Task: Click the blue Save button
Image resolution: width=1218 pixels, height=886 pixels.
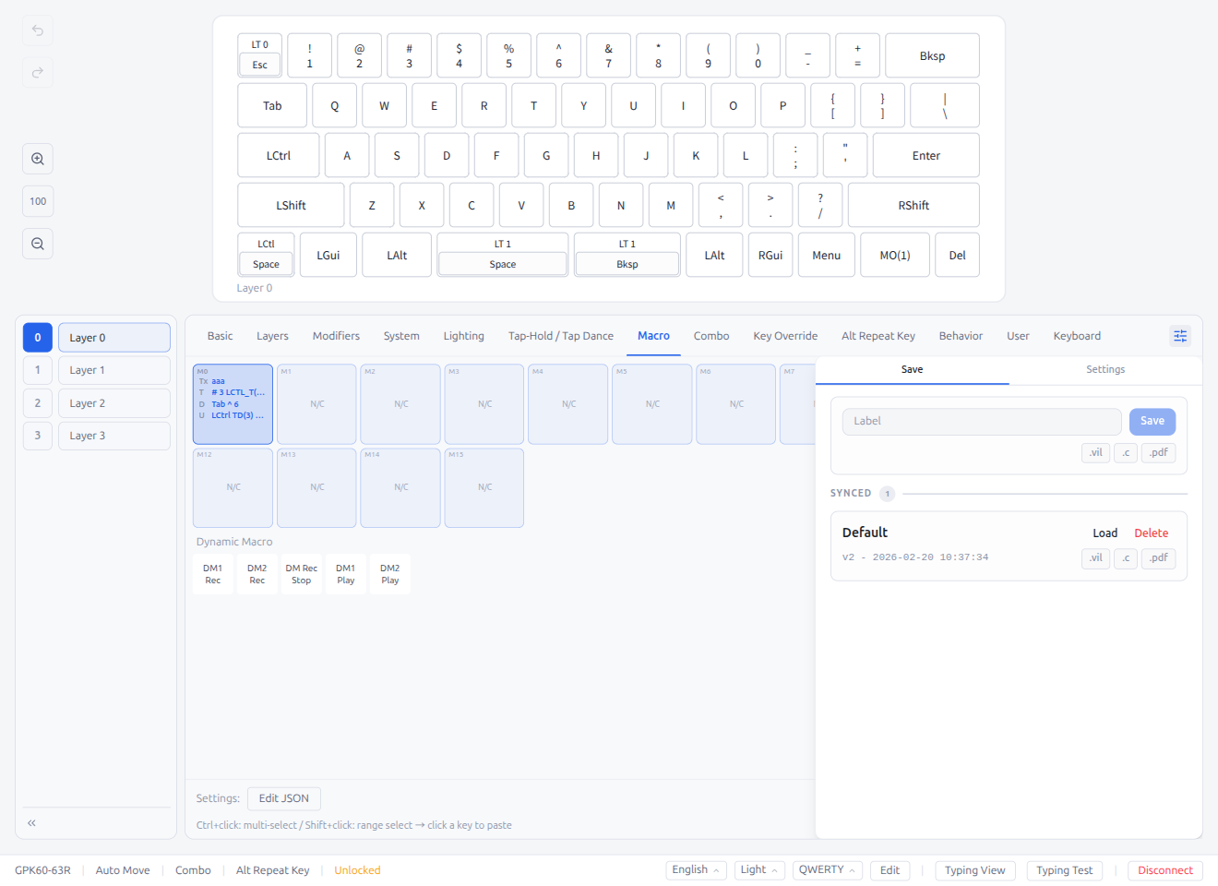Action: tap(1152, 421)
